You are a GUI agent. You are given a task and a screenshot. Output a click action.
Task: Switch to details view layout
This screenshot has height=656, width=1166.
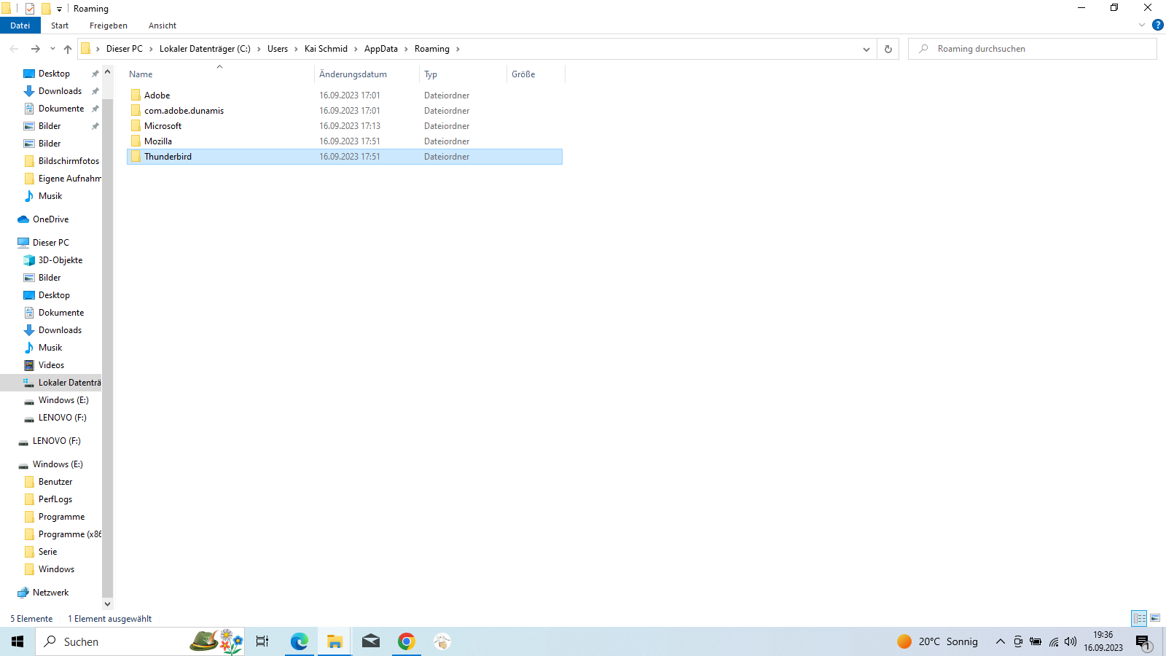click(1139, 618)
